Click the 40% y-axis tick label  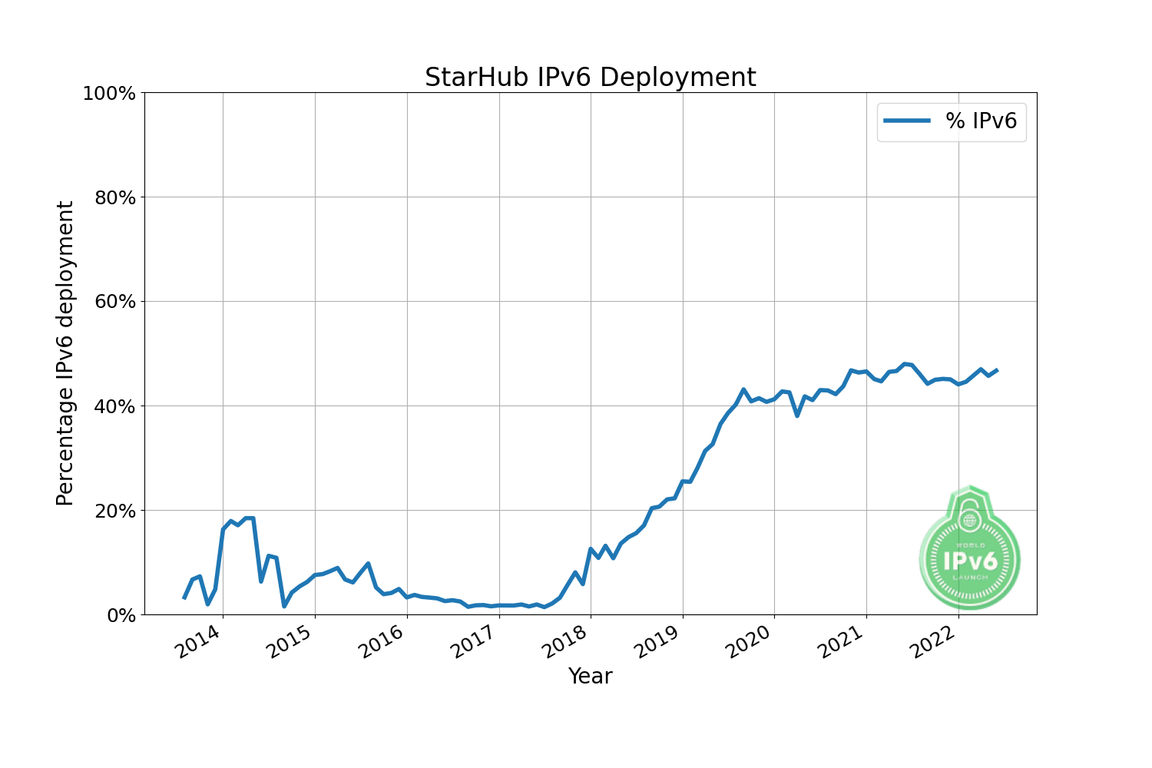(114, 406)
